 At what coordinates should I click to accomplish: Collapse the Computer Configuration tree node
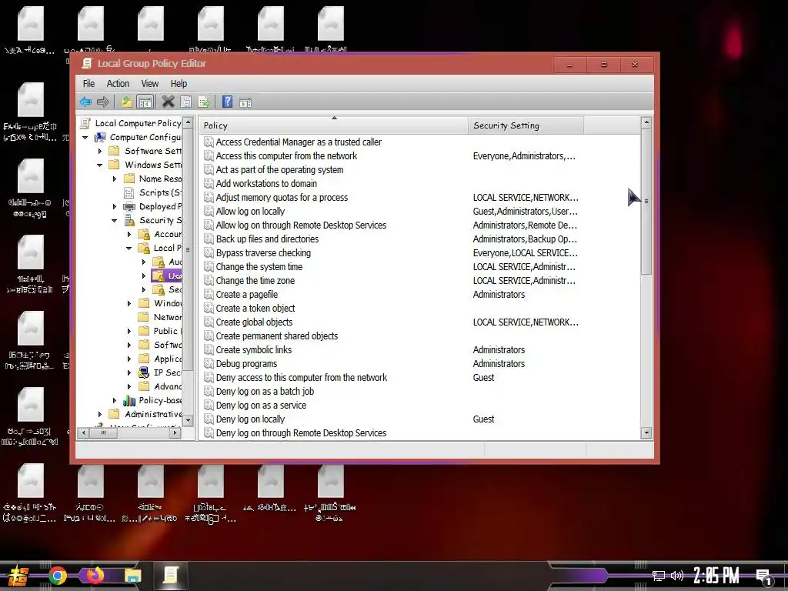[85, 137]
